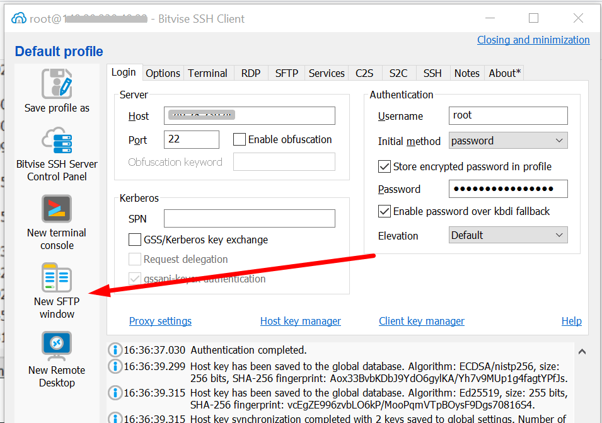View the Notes tab
Viewport: 602px width, 423px height.
point(467,73)
